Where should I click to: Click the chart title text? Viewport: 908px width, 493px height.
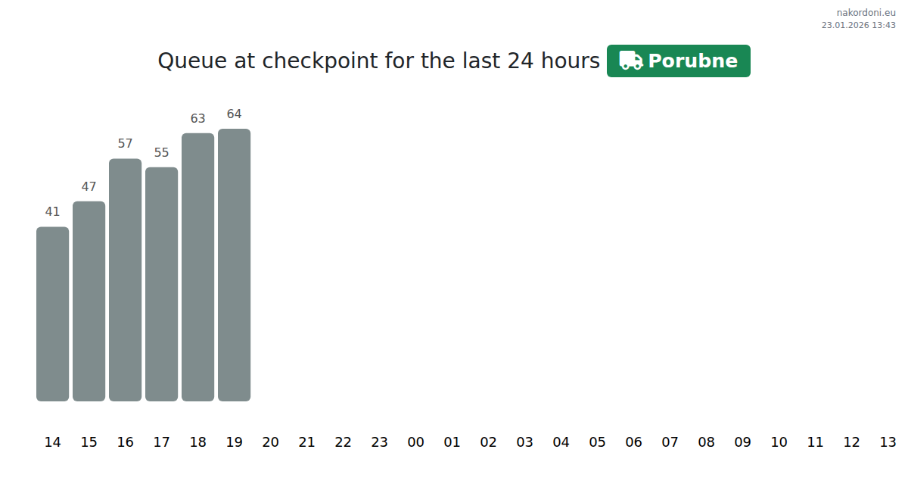coord(378,61)
